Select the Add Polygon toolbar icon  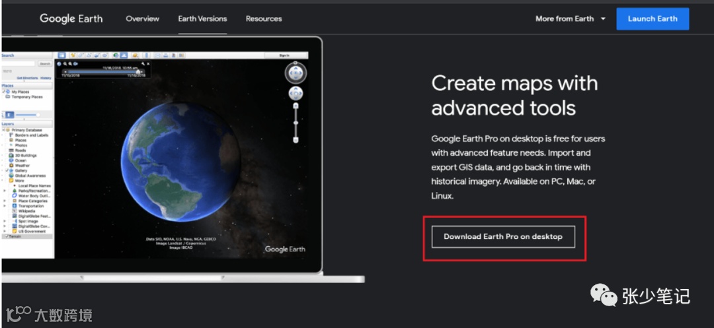point(81,55)
